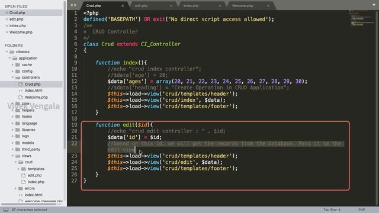This screenshot has width=379, height=213.
Task: Click the templates folder icon
Action: coord(24,169)
